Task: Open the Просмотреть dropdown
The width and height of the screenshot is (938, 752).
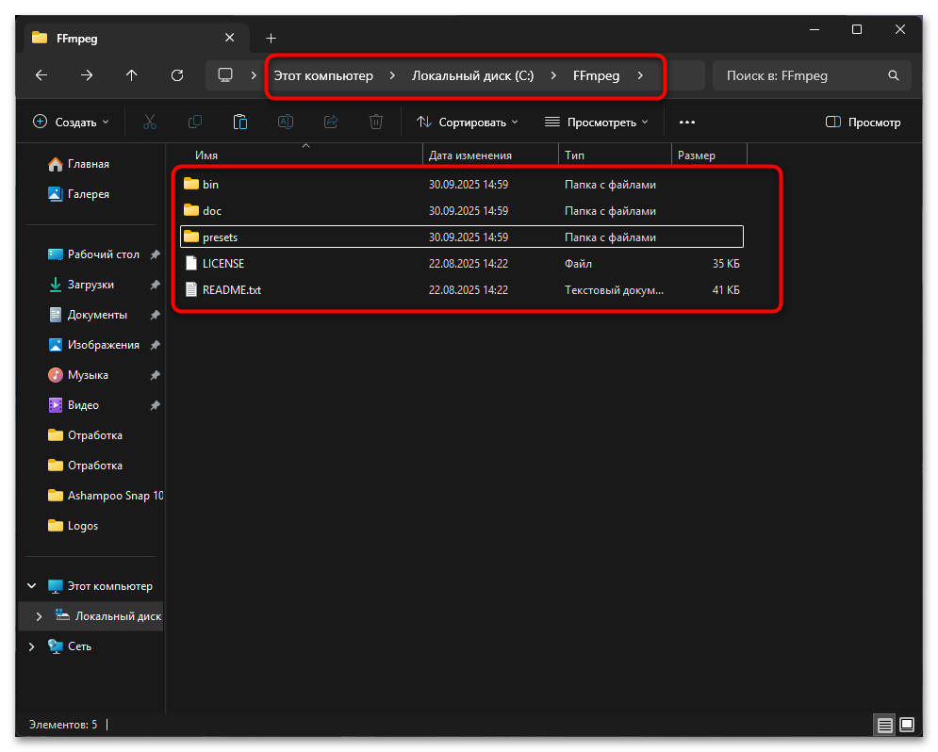Action: [600, 122]
